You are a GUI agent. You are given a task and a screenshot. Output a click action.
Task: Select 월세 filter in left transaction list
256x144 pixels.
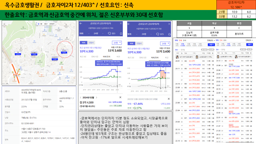tap(184, 40)
